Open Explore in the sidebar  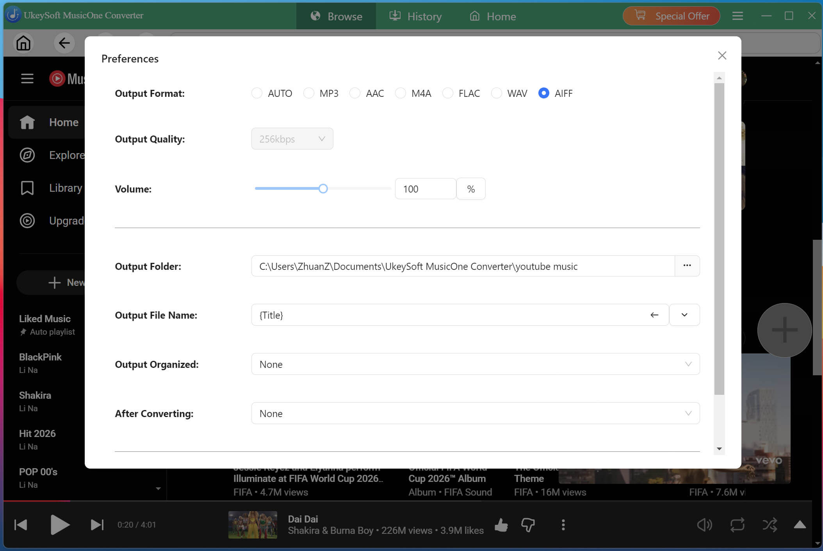click(52, 155)
